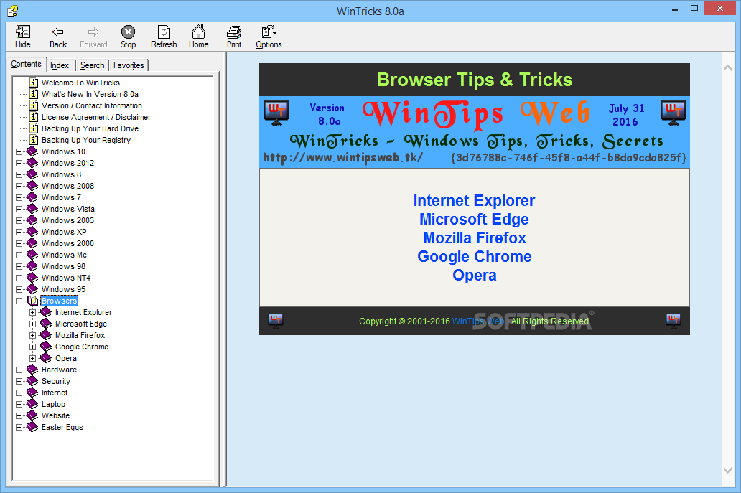Image resolution: width=741 pixels, height=493 pixels.
Task: Expand the Windows XP tree node
Action: 19,232
